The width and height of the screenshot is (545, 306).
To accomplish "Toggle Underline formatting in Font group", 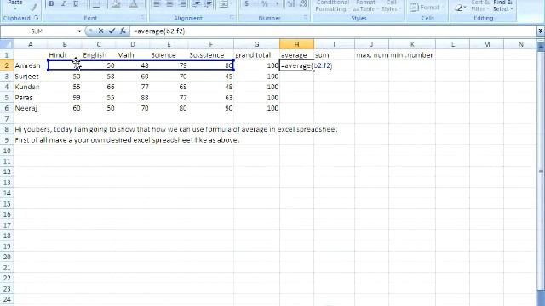I will coord(75,4).
